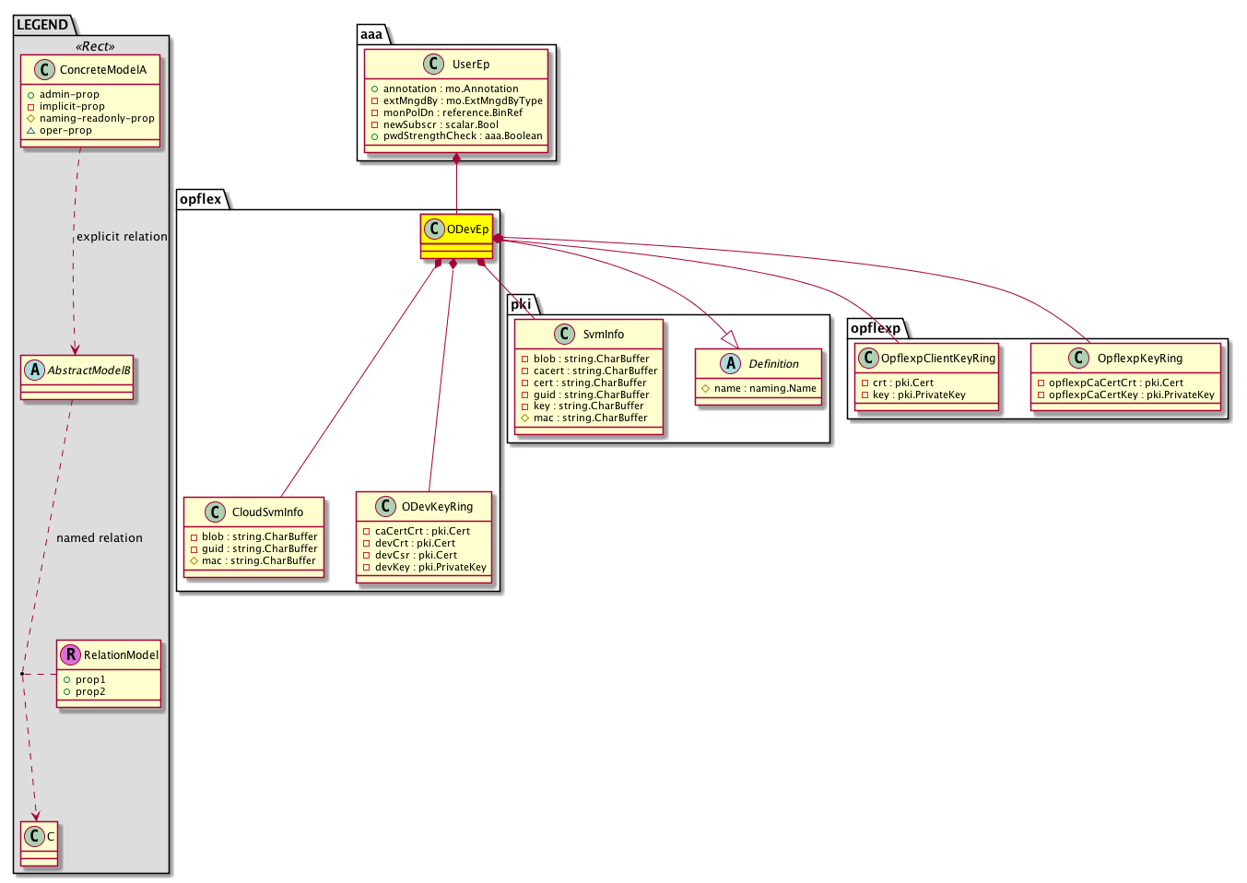Select the abstract A icon next to Definition

pyautogui.click(x=731, y=363)
